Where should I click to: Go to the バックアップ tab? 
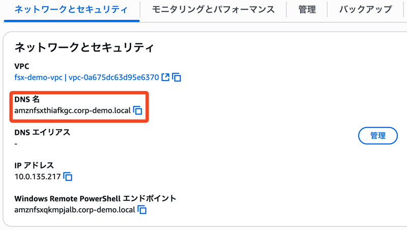pos(365,9)
